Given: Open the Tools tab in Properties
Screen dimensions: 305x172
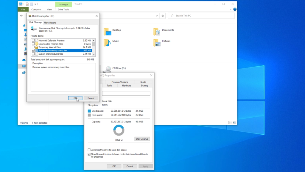Looking at the screenshot, I should coord(109,86).
